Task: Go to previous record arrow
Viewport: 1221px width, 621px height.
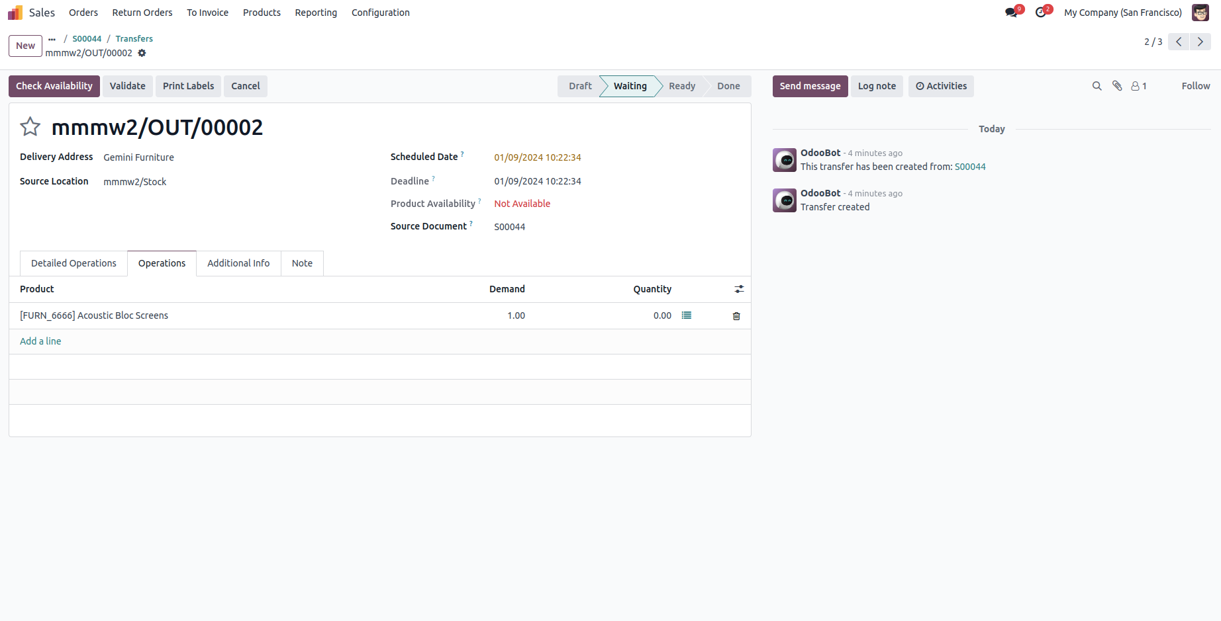Action: pos(1179,42)
